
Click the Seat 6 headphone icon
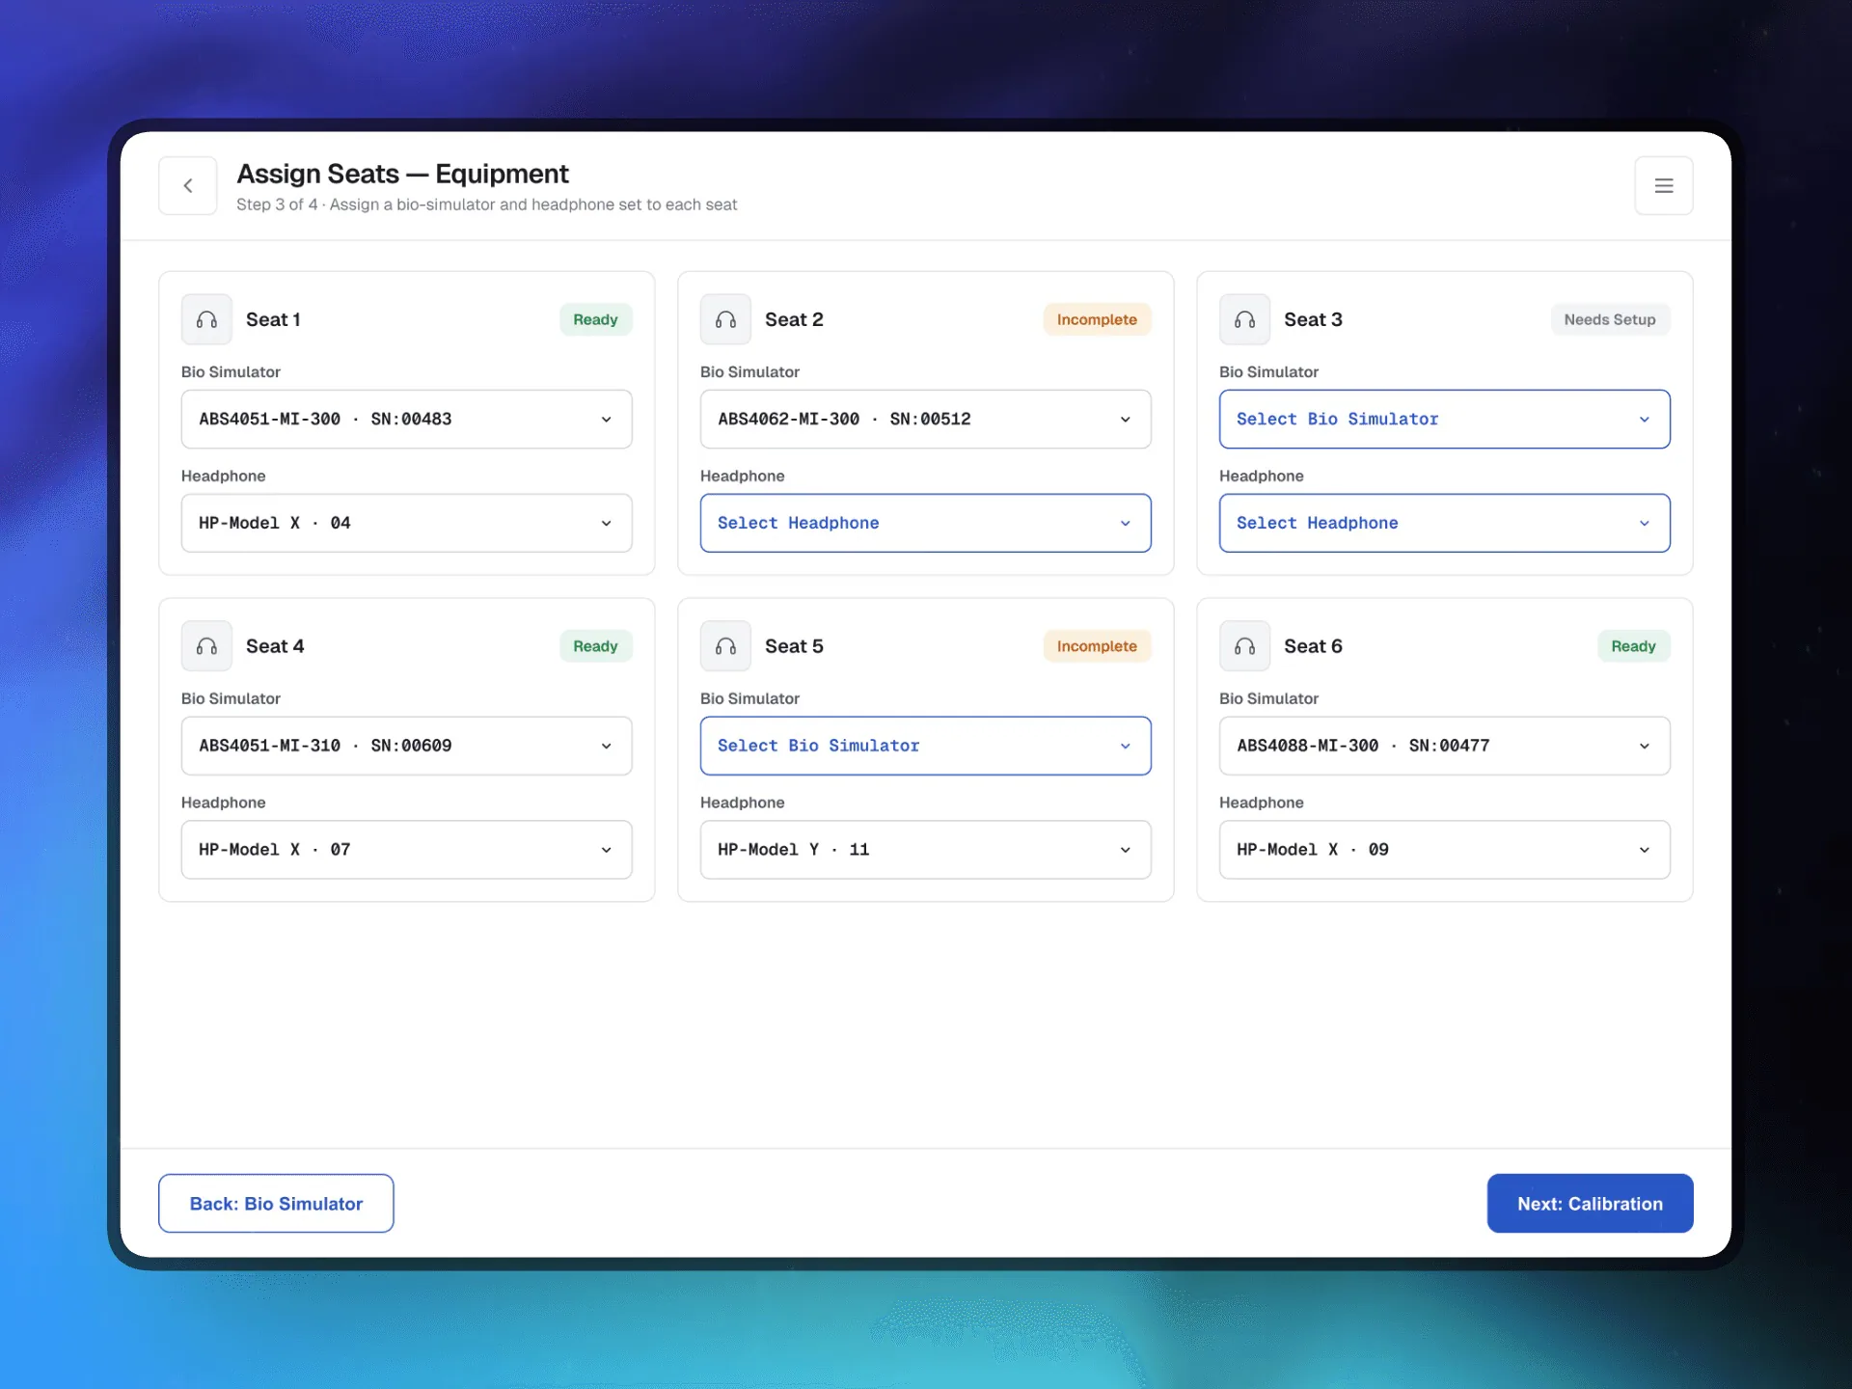tap(1244, 646)
